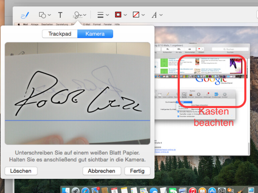
Task: Click the text style A icon
Action: click(154, 15)
